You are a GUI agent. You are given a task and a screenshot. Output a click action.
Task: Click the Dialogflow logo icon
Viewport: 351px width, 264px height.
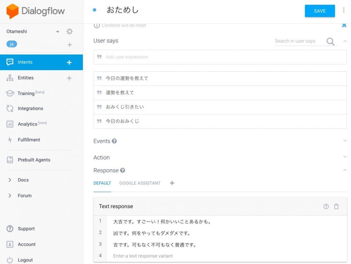point(12,11)
